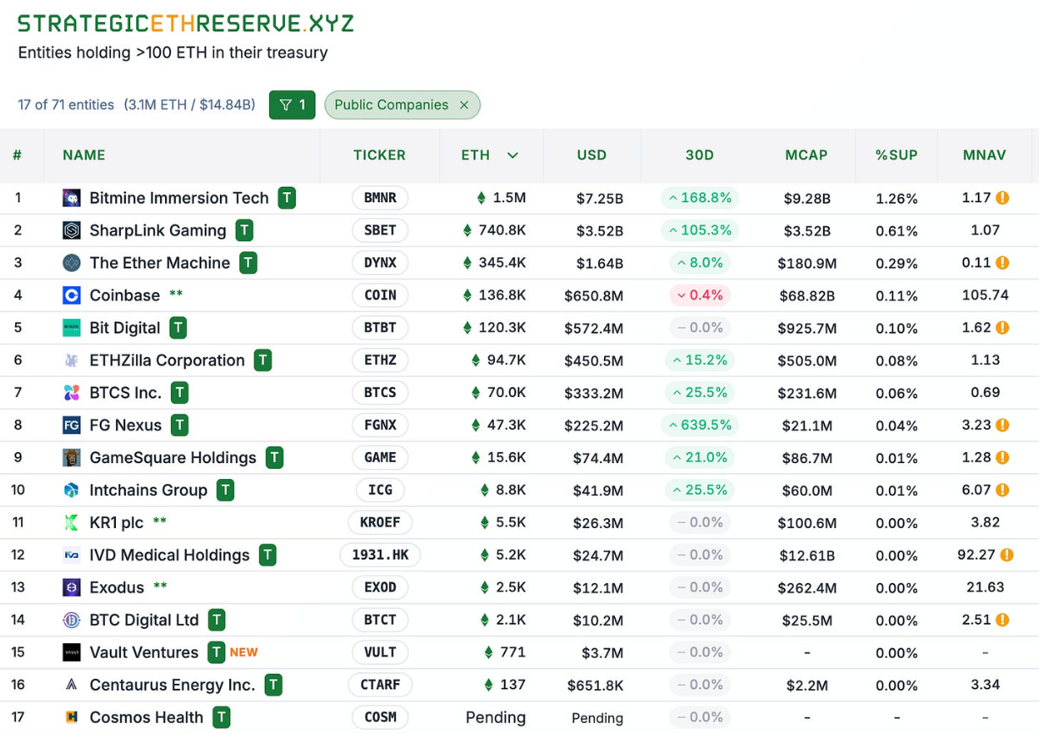Viewport: 1043px width, 733px height.
Task: Click the SharpLink Gaming logo icon
Action: [72, 230]
